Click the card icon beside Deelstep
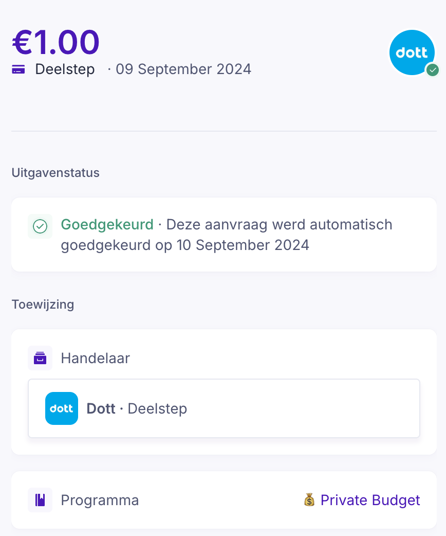 [18, 69]
